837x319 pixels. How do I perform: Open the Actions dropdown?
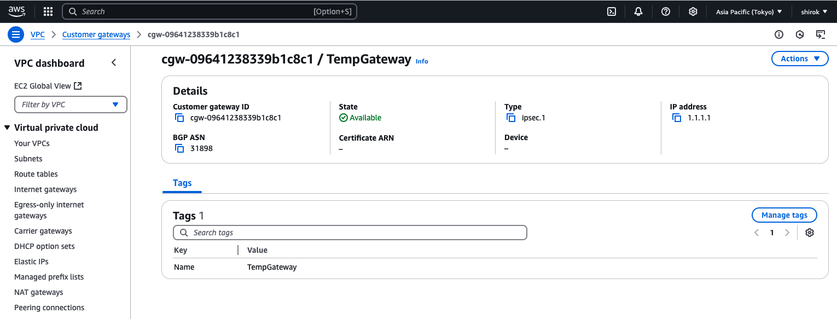799,59
